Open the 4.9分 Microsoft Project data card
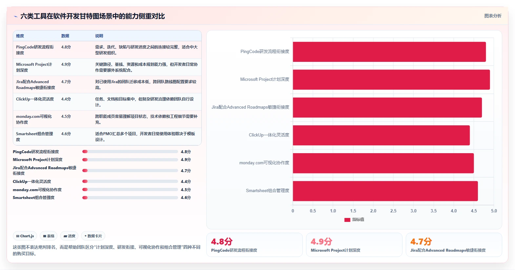The width and height of the screenshot is (515, 270). (x=354, y=245)
